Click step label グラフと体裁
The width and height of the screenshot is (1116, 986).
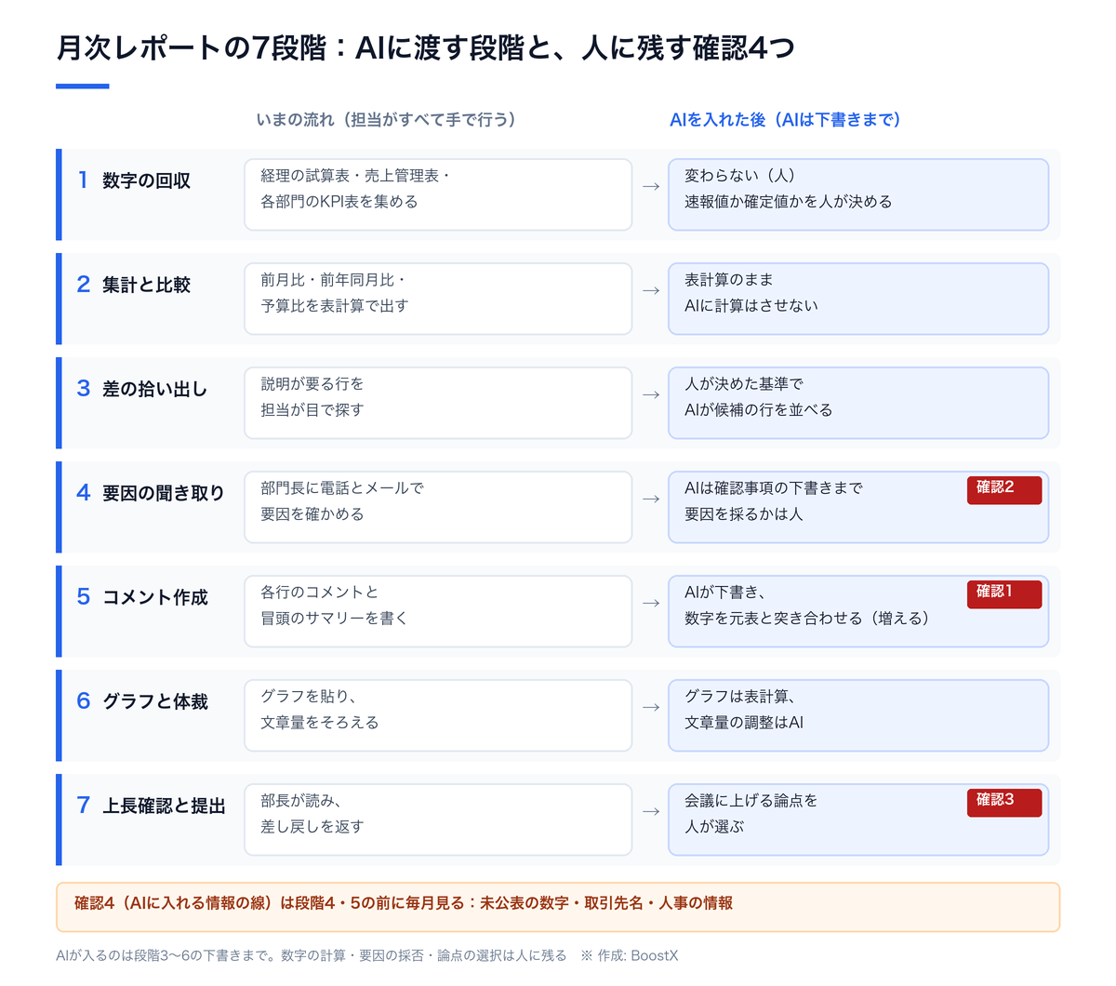point(154,701)
